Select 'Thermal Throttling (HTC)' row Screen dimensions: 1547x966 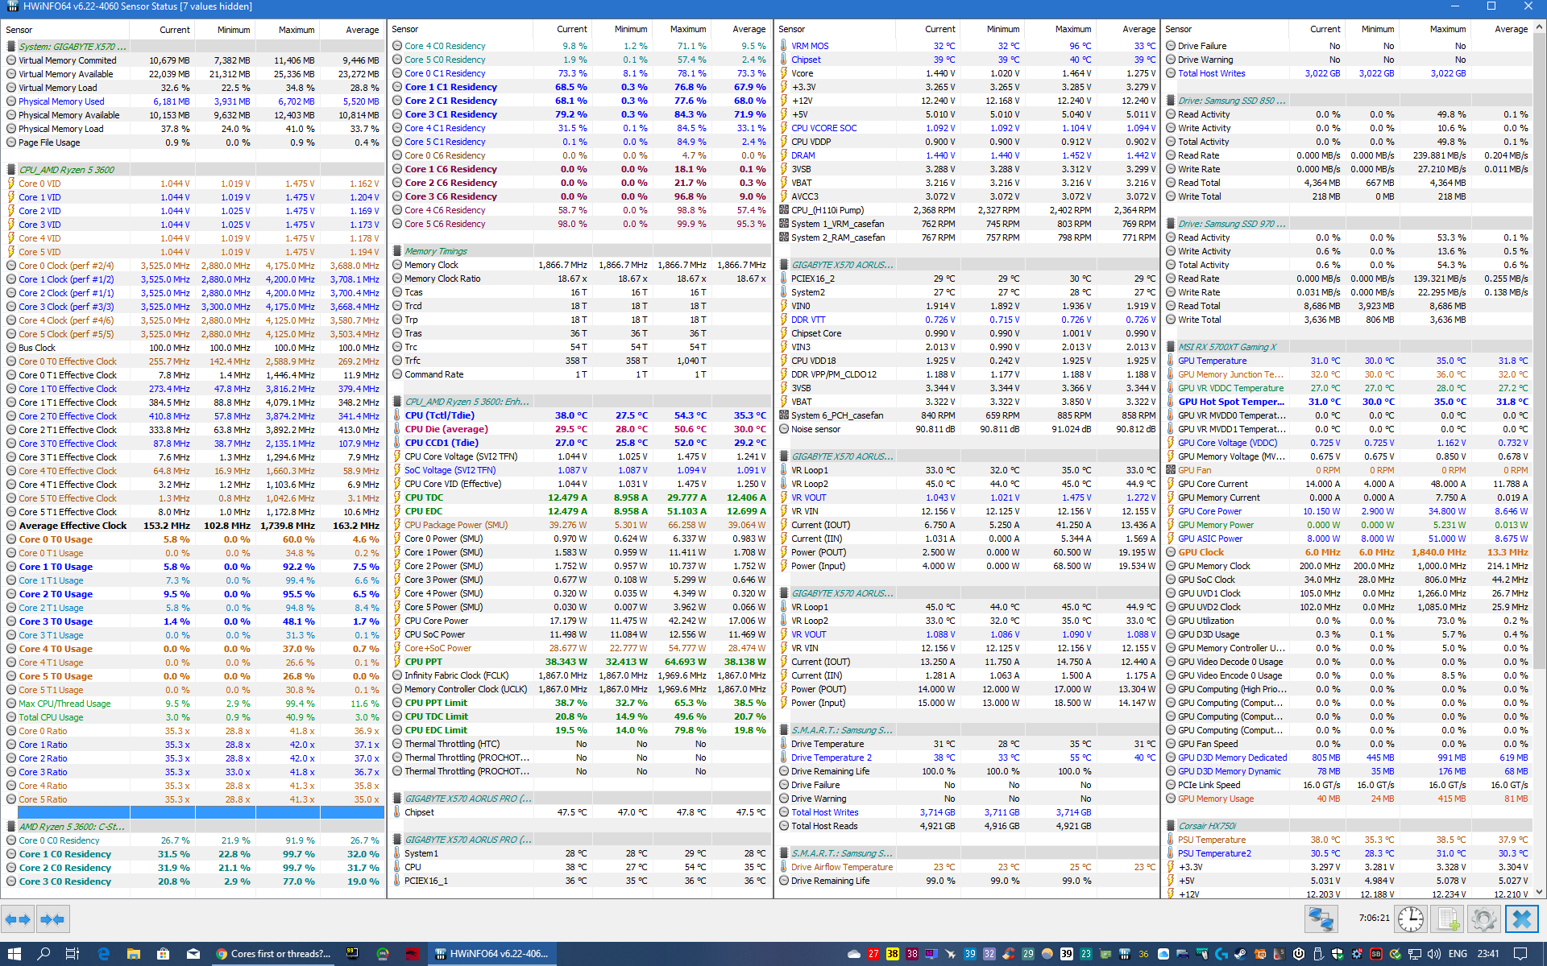[x=580, y=744]
